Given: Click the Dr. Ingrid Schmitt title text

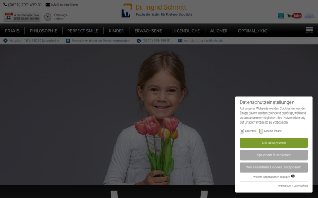Looking at the screenshot, I should 161,7.
